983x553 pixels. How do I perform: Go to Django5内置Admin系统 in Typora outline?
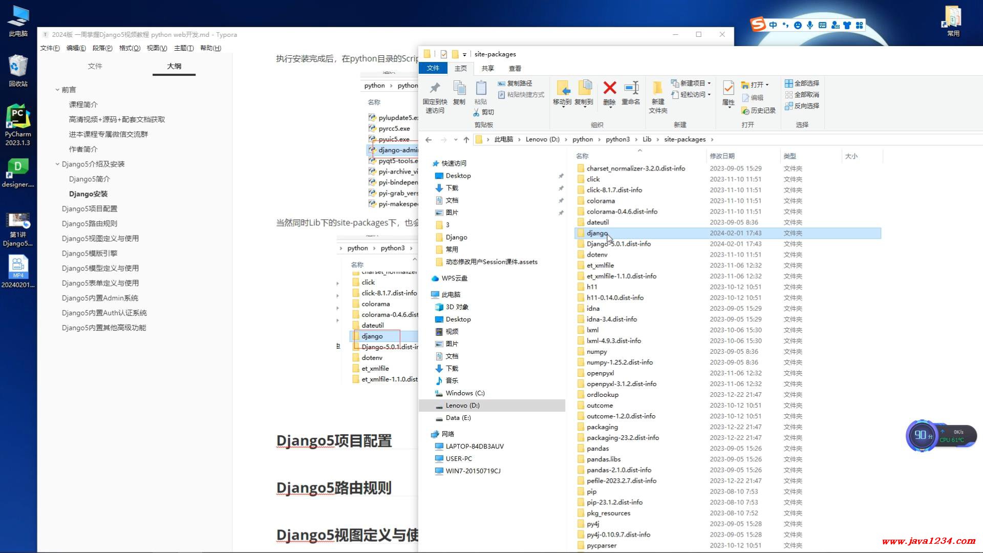click(x=100, y=298)
